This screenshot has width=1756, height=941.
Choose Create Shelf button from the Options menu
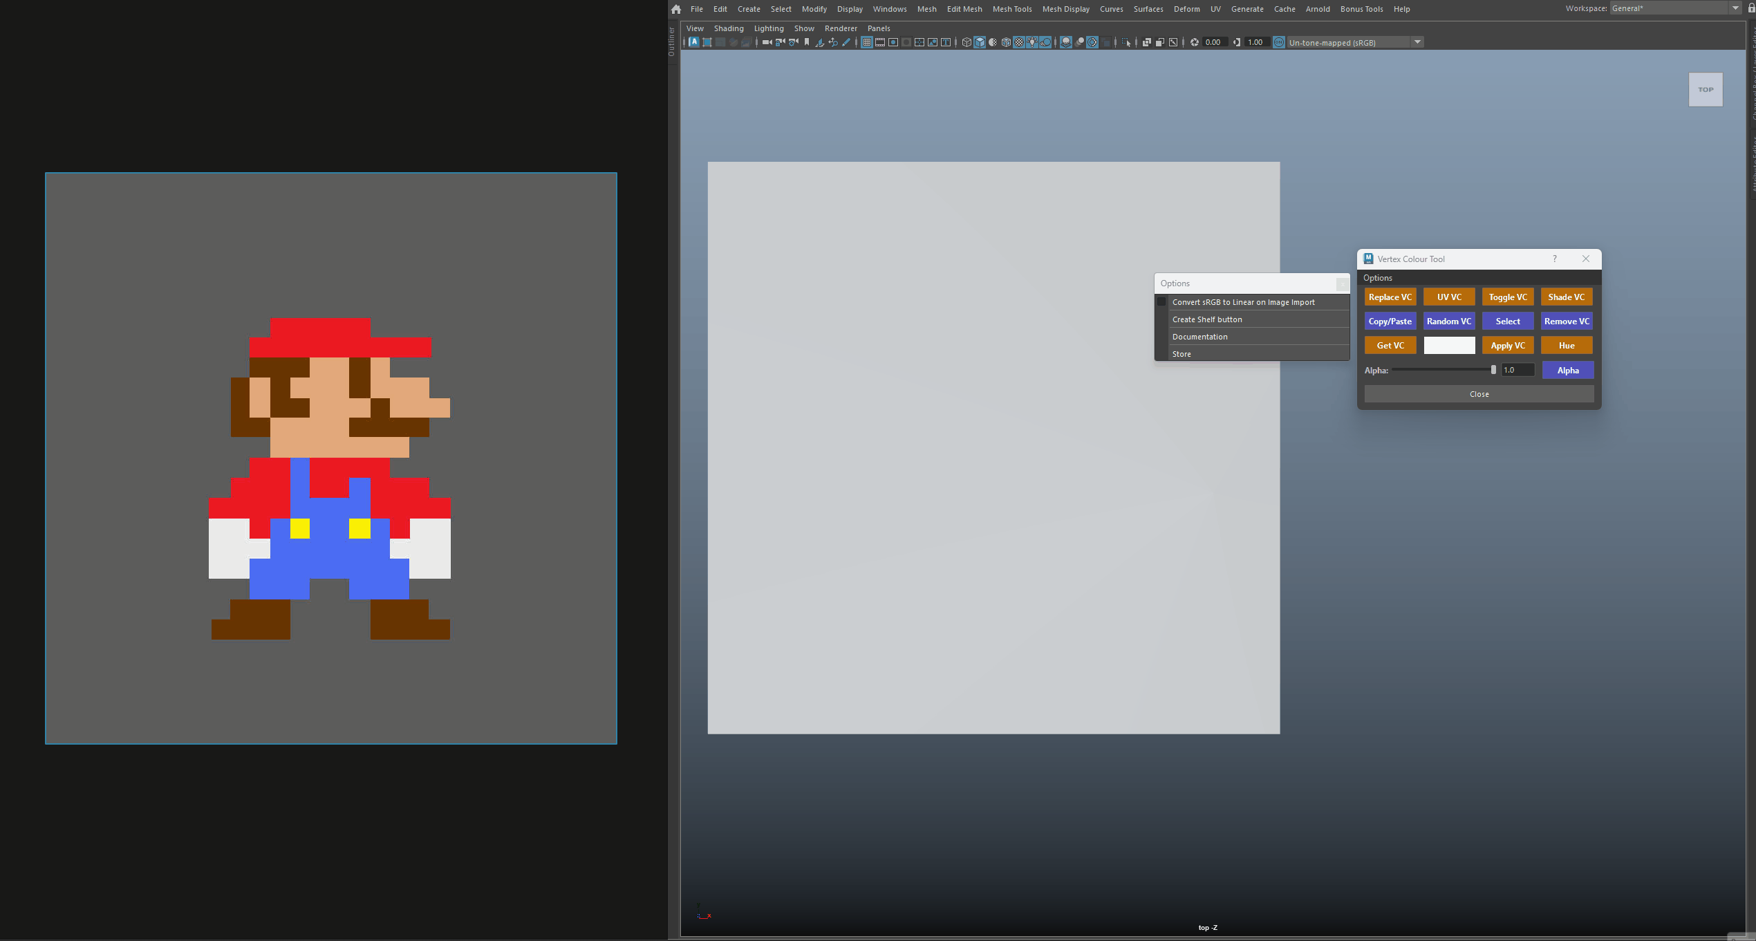[1251, 319]
